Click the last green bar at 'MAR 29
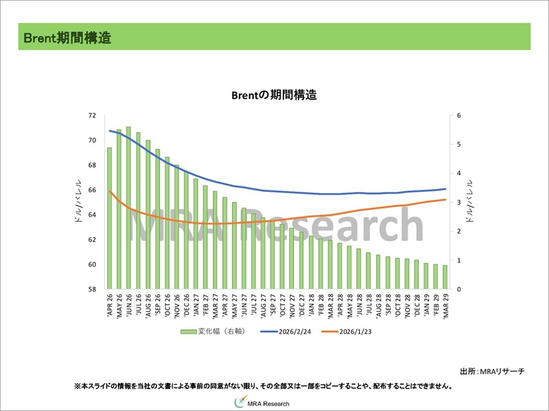The width and height of the screenshot is (549, 411). tap(445, 277)
